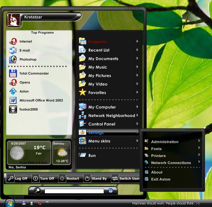Select Fonts in the Settings submenu
Viewport: 212px width, 207px height.
172,149
